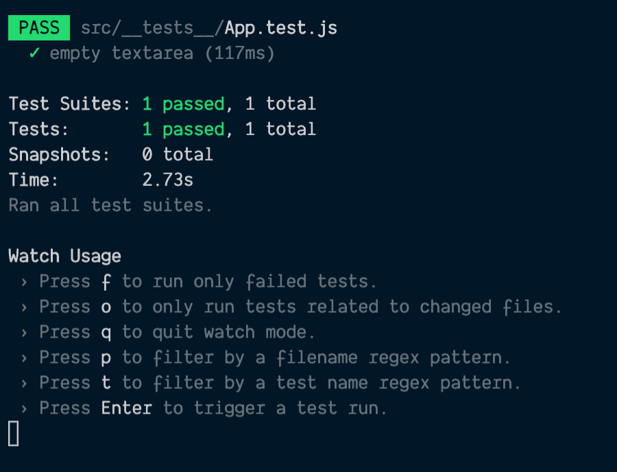Image resolution: width=617 pixels, height=472 pixels.
Task: Click the empty textarea test name
Action: [x=121, y=54]
